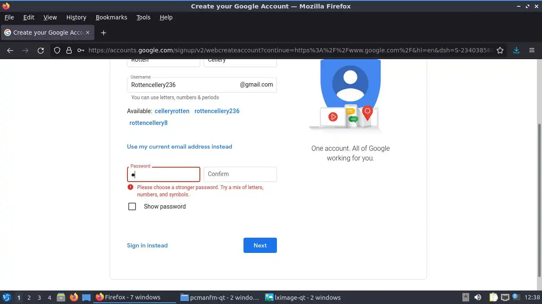
Task: Choose suggested username rottencellery236
Action: coord(217,111)
